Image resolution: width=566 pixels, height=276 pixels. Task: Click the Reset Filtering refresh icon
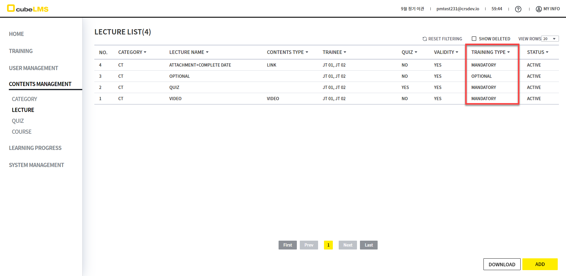424,39
